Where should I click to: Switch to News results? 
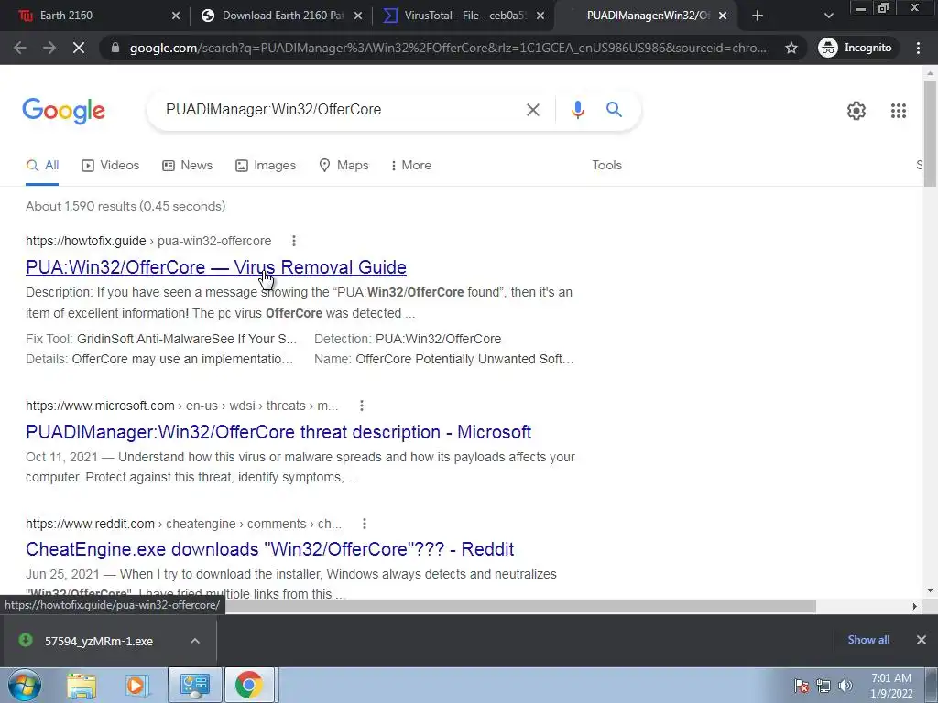coord(187,166)
